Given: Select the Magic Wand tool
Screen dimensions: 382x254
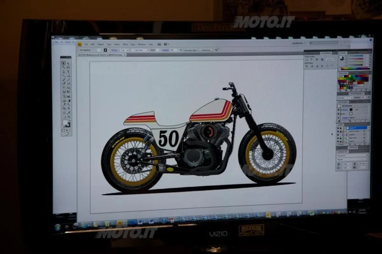Looking at the screenshot, I should point(64,67).
